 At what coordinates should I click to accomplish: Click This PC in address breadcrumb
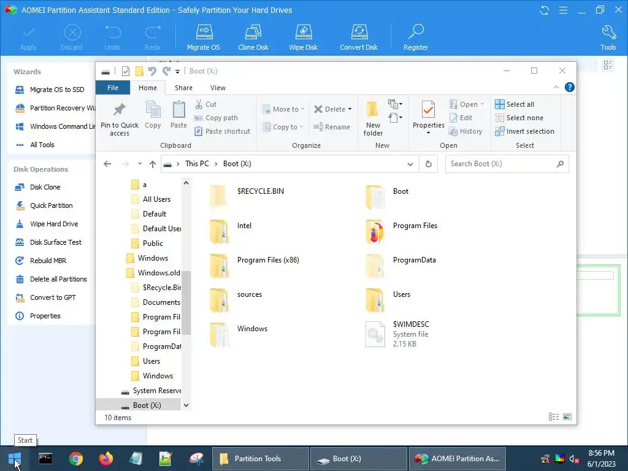[x=197, y=164]
